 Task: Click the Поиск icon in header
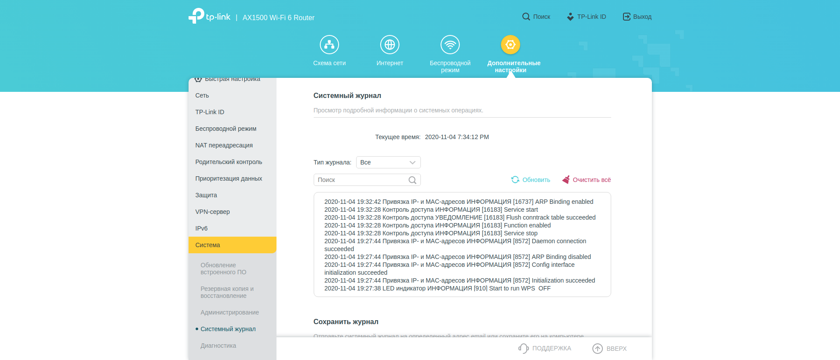pos(526,17)
